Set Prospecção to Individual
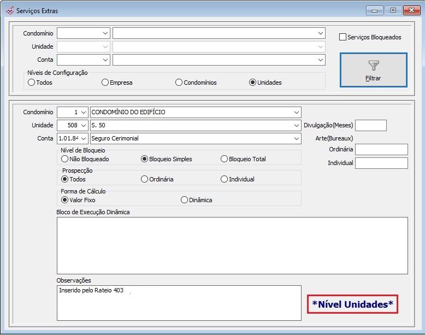The height and width of the screenshot is (335, 425). (x=224, y=179)
